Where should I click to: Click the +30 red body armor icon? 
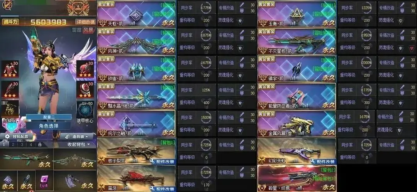click(10, 69)
